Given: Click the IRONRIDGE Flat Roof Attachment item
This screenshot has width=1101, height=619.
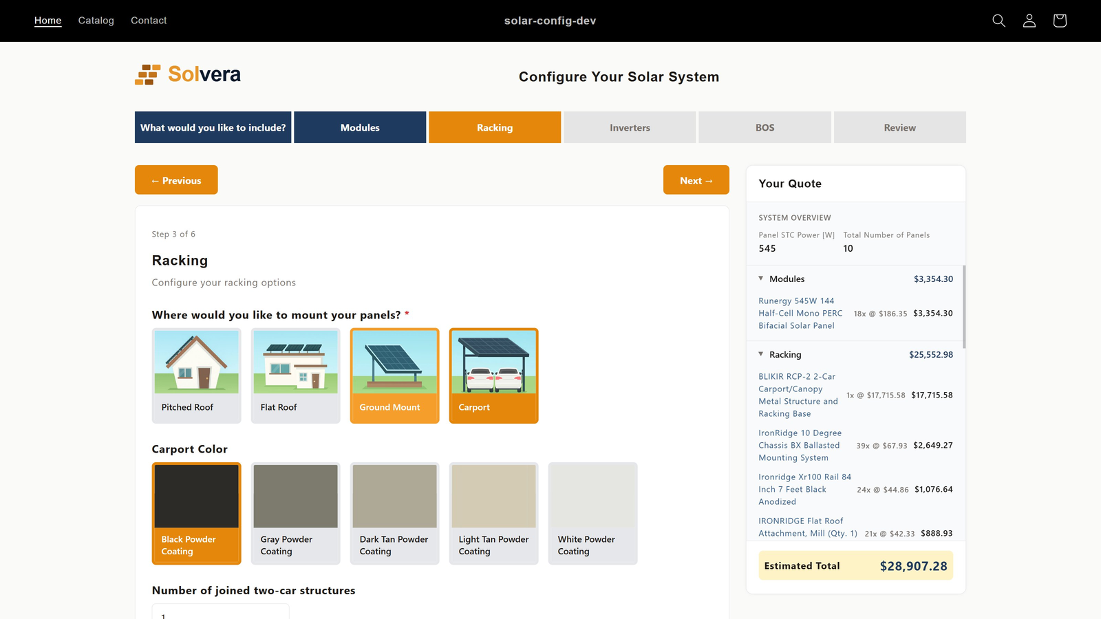Looking at the screenshot, I should (x=808, y=527).
